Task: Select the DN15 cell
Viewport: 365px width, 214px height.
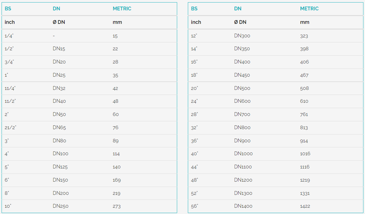Action: coord(59,49)
